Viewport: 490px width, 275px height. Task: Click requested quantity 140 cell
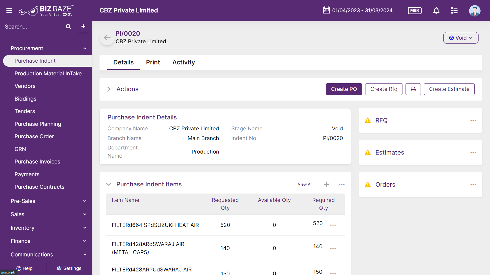(225, 248)
